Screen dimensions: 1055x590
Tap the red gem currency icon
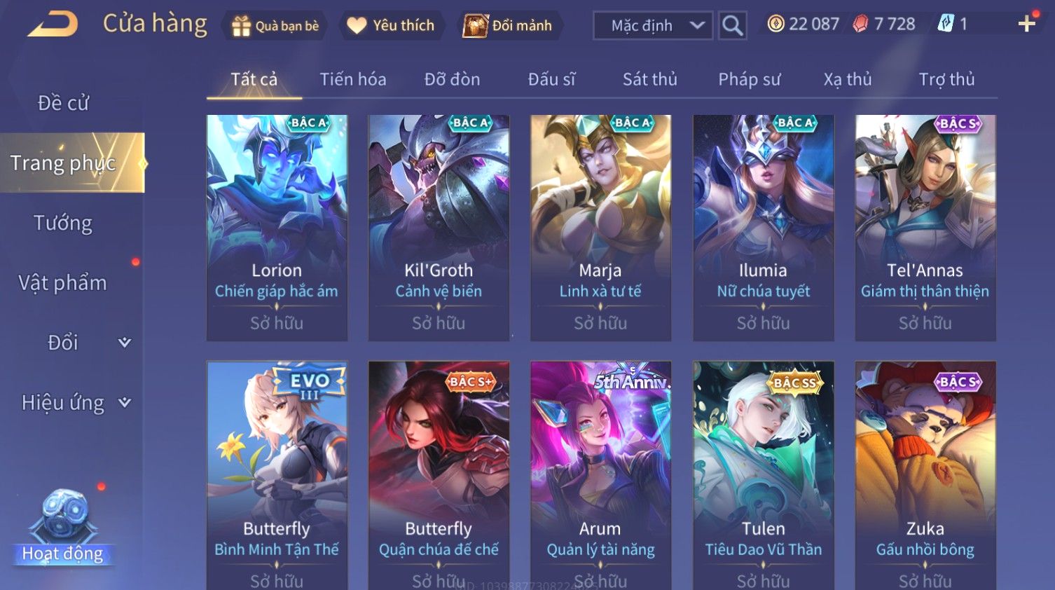pos(860,24)
